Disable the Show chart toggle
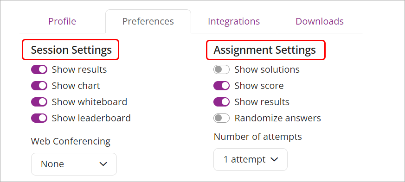Image resolution: width=405 pixels, height=182 pixels. coord(39,86)
